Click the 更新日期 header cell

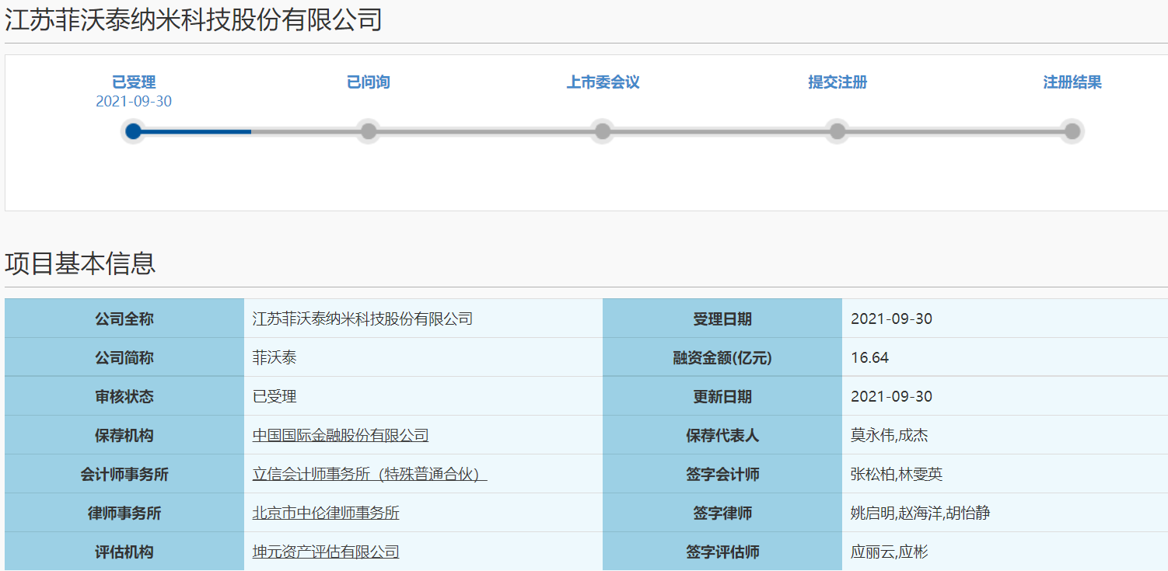pyautogui.click(x=722, y=396)
